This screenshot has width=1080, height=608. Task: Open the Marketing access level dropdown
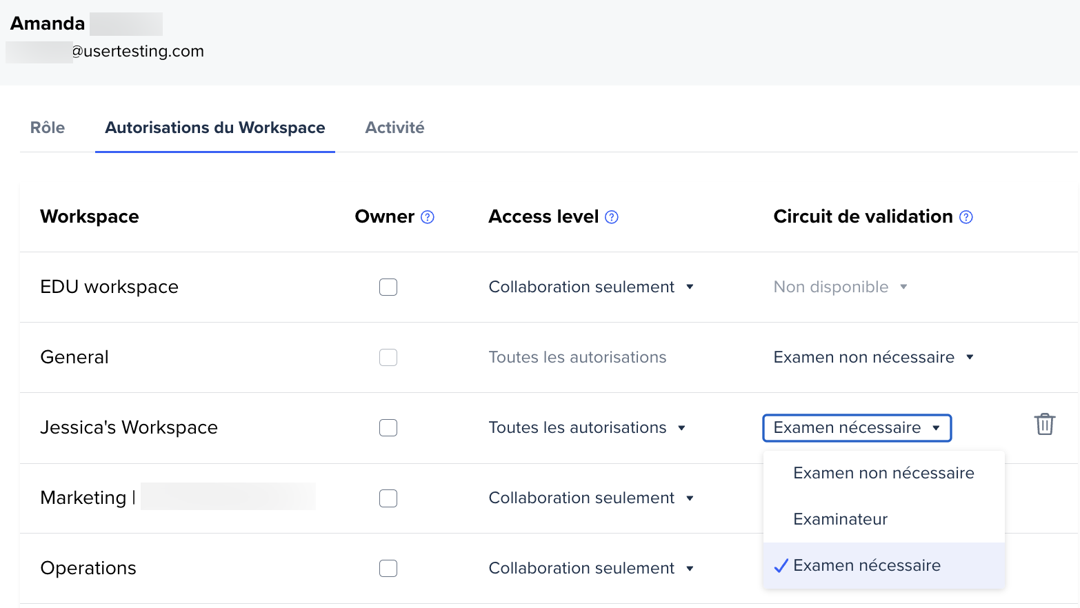[x=591, y=498]
